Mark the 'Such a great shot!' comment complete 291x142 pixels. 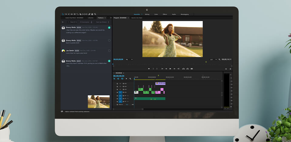[109, 40]
